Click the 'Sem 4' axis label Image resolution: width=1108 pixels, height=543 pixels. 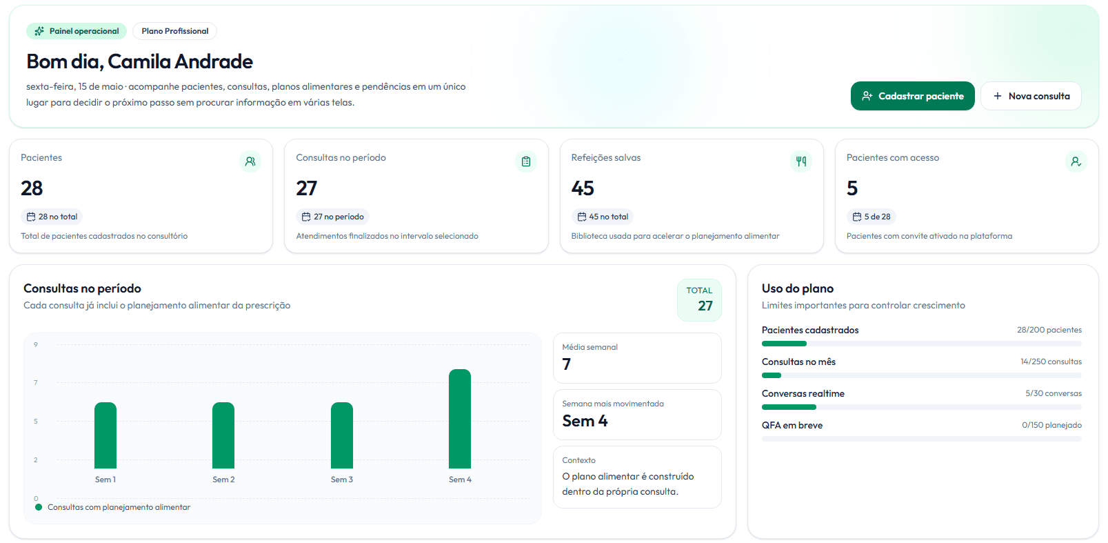[x=460, y=480]
